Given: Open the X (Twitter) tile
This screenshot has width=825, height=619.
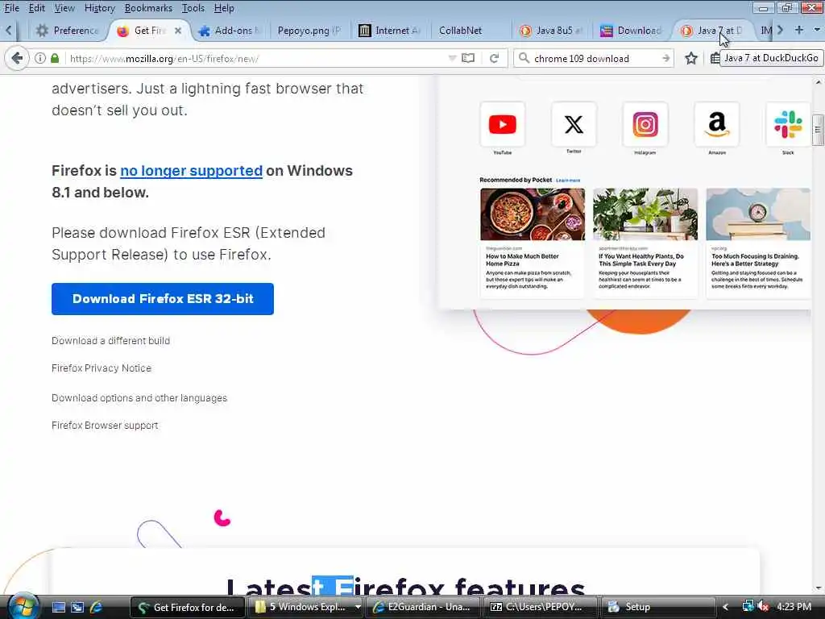Looking at the screenshot, I should point(574,124).
